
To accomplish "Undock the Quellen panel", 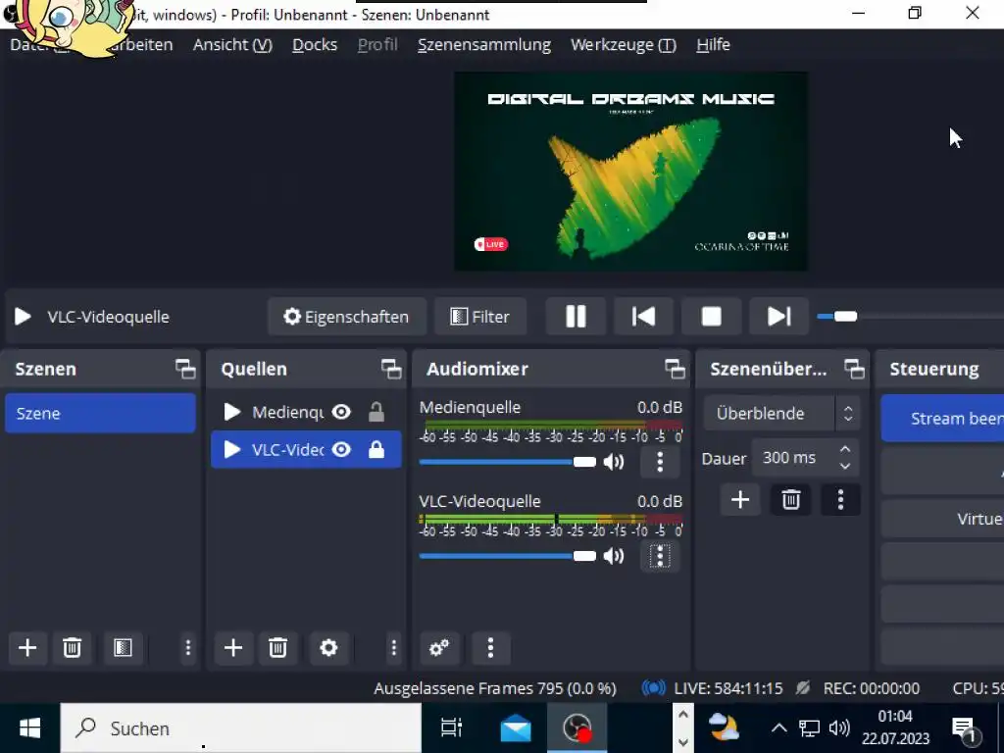I will tap(390, 369).
